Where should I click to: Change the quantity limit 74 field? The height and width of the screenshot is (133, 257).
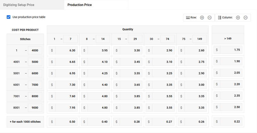point(167,39)
